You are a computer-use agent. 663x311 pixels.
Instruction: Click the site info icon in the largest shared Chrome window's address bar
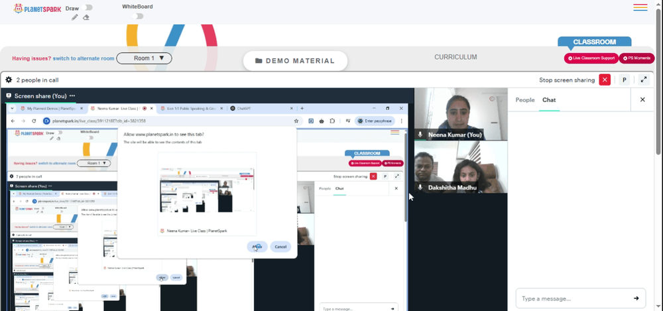tap(46, 121)
